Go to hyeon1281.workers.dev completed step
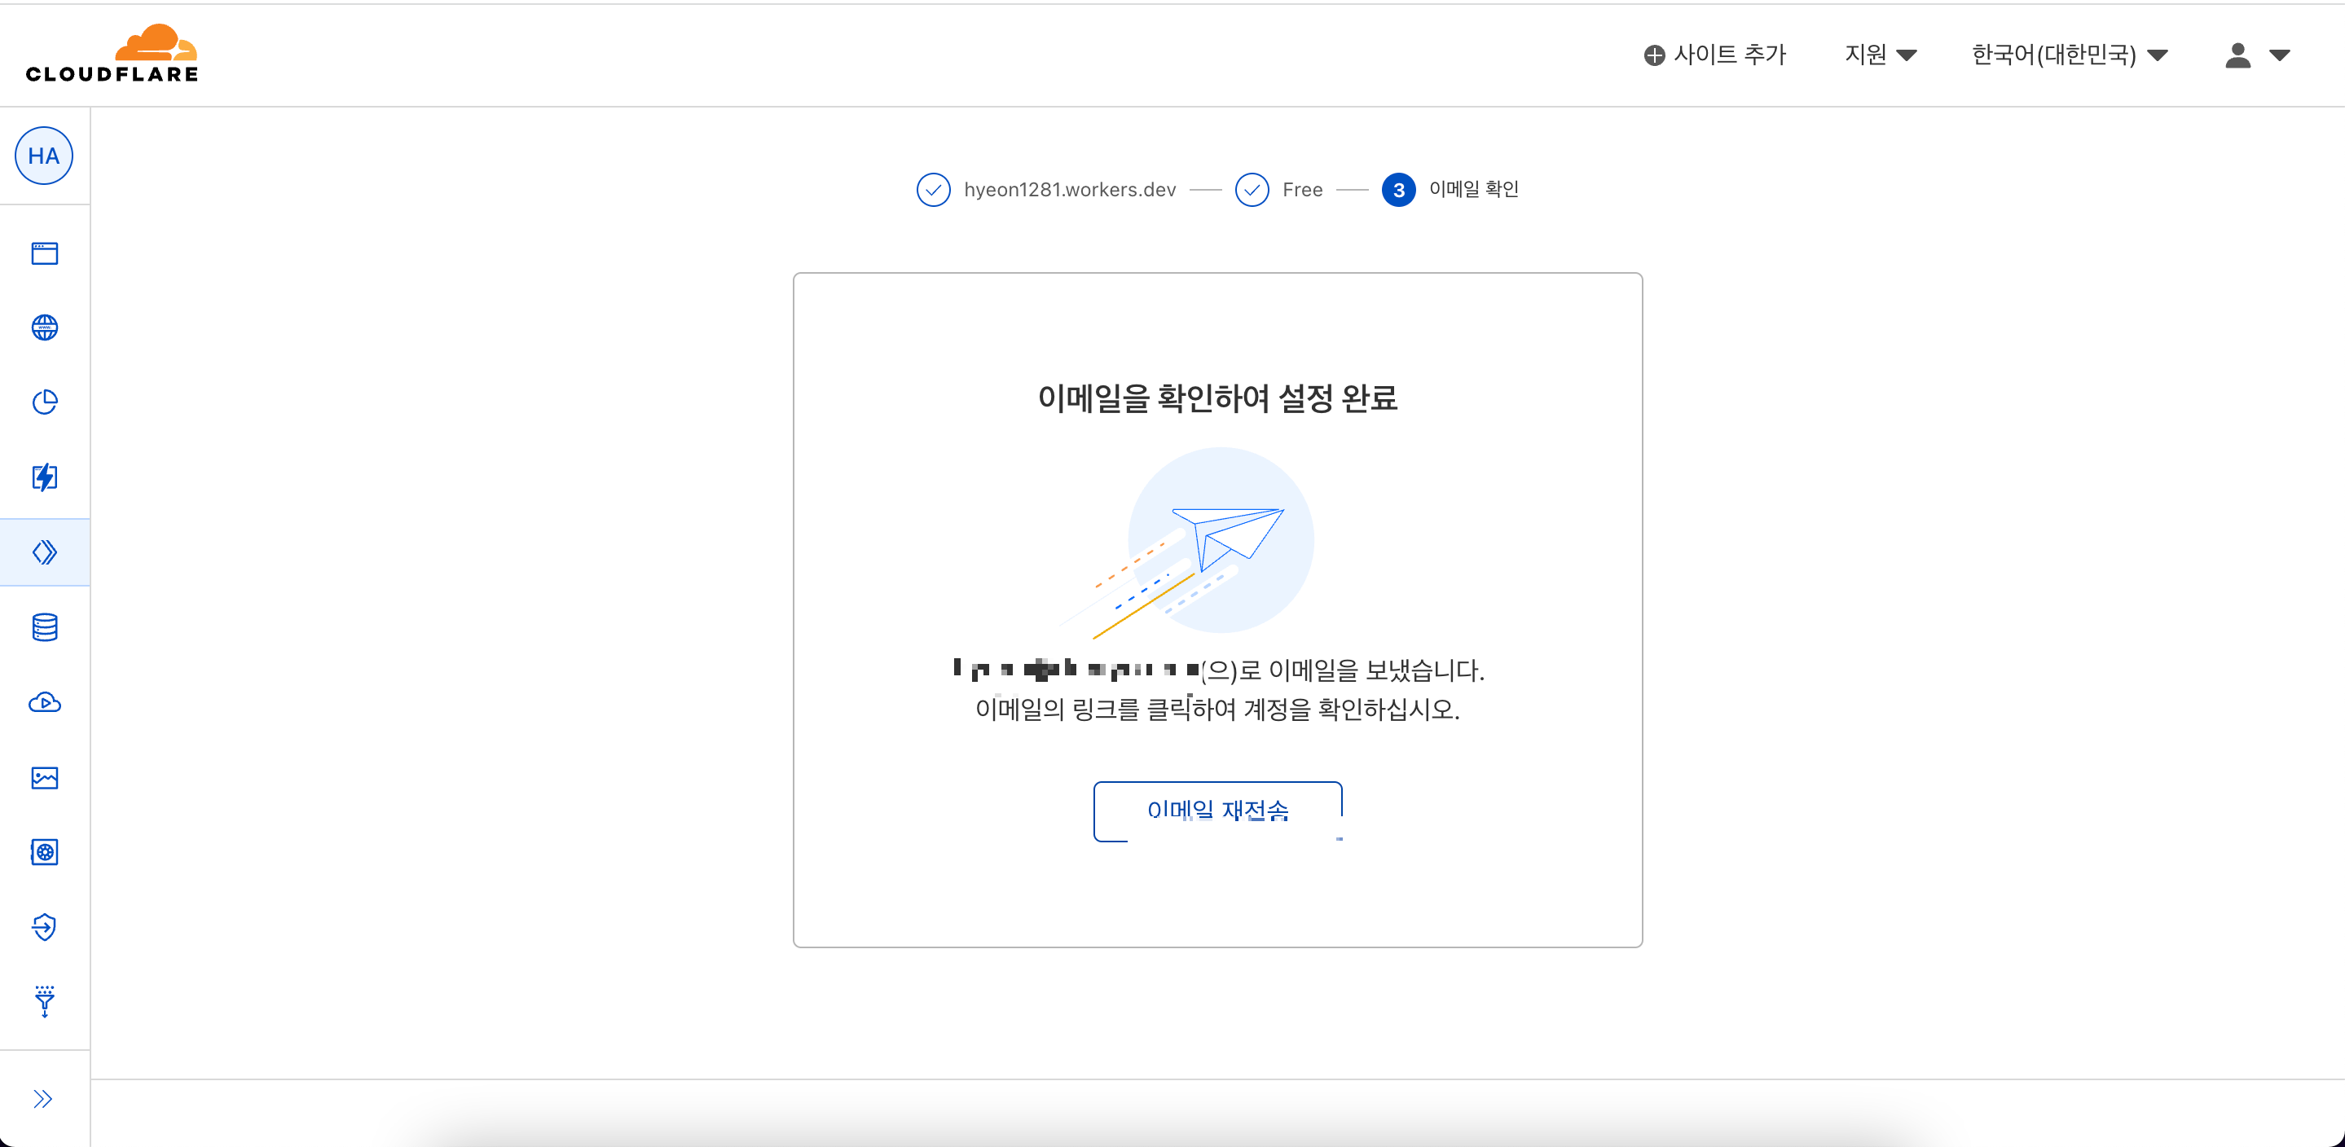Viewport: 2345px width, 1147px height. point(1069,189)
